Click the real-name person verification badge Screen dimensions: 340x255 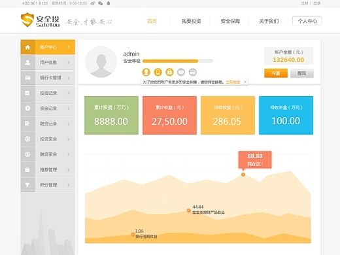(x=146, y=72)
